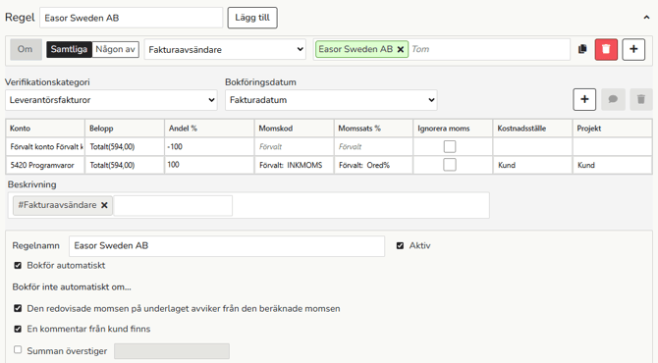
Task: Click the Konto column header
Action: tap(45, 129)
